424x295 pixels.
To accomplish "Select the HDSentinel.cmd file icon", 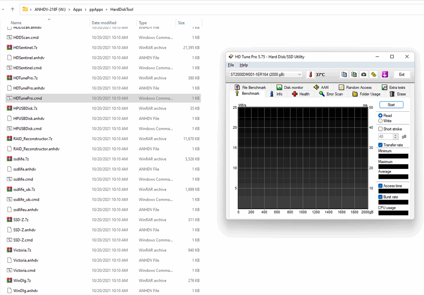I will [x=9, y=68].
